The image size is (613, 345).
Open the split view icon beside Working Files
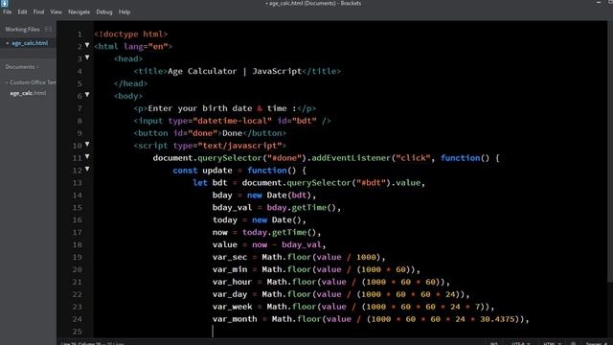tap(48, 29)
